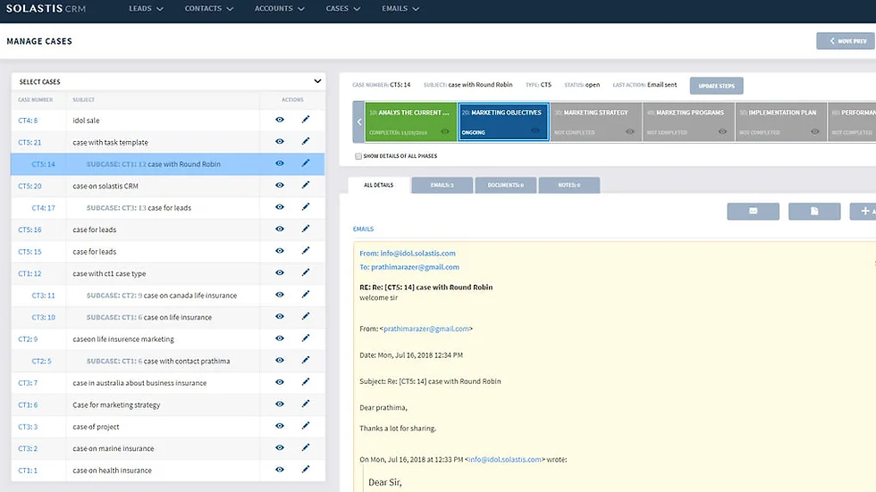Edit case with contact prathima

click(x=306, y=360)
